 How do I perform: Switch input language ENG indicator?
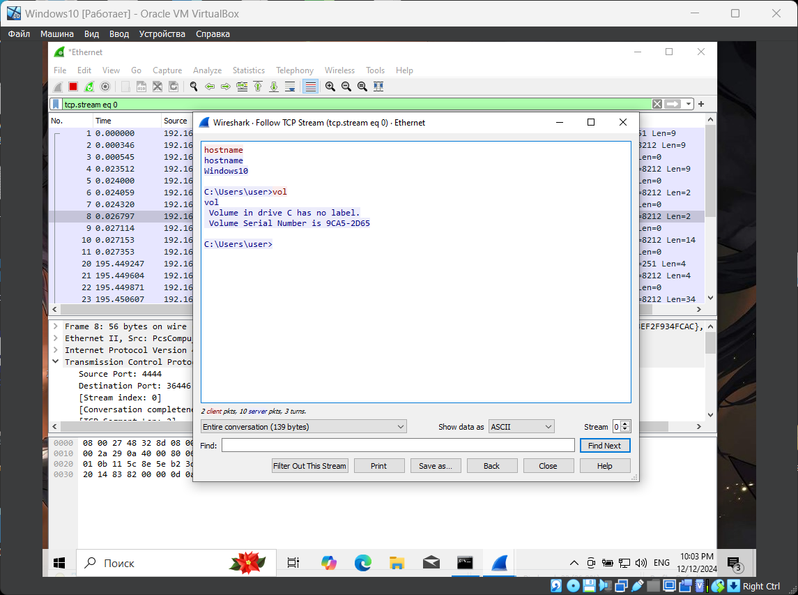point(661,563)
